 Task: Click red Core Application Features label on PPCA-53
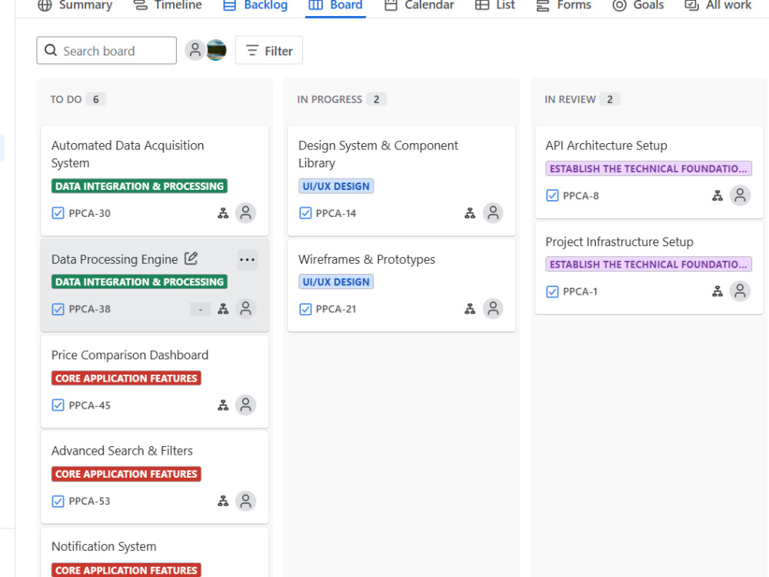click(x=126, y=474)
